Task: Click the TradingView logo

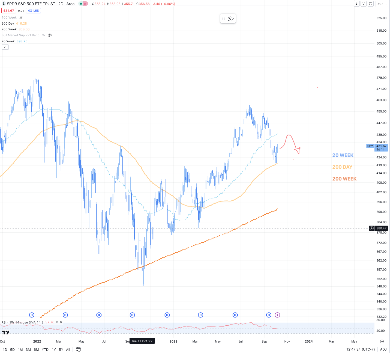Action: [6, 332]
